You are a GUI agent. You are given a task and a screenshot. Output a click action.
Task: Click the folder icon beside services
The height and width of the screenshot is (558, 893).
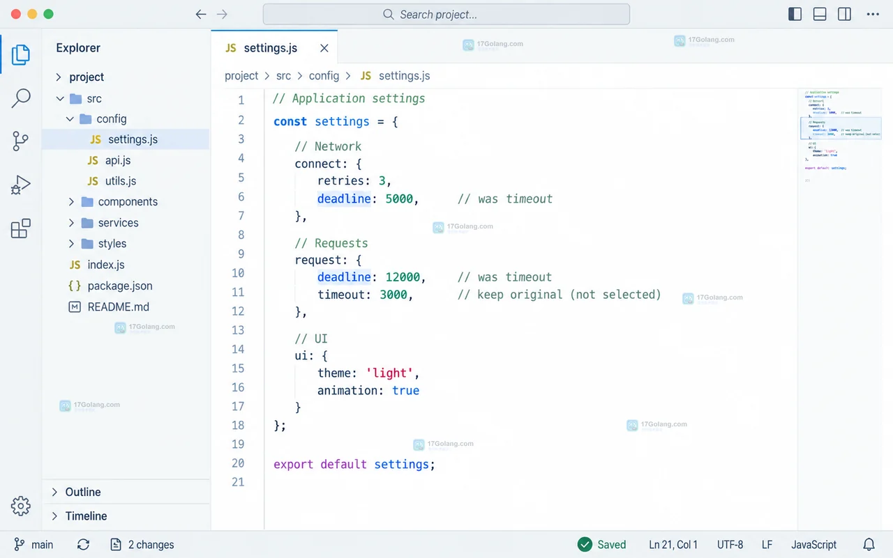[x=87, y=223]
